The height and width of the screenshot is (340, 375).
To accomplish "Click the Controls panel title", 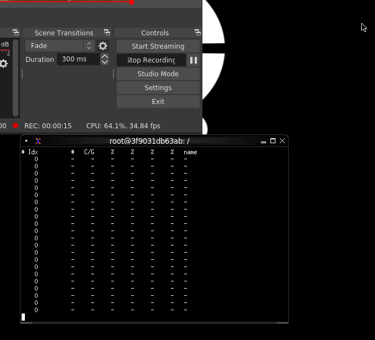I will click(x=155, y=33).
